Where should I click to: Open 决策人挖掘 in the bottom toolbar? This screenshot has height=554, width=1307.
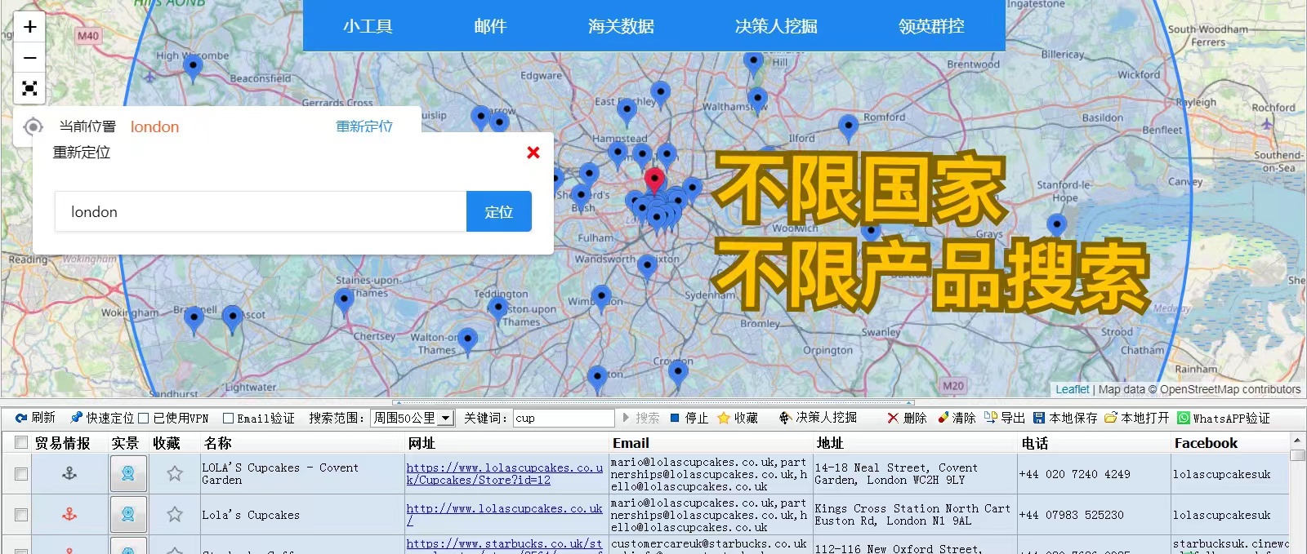[818, 418]
